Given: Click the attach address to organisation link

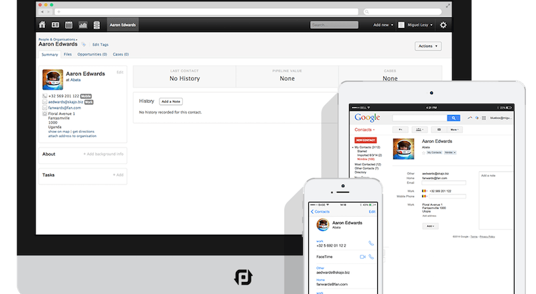Looking at the screenshot, I should coord(72,136).
